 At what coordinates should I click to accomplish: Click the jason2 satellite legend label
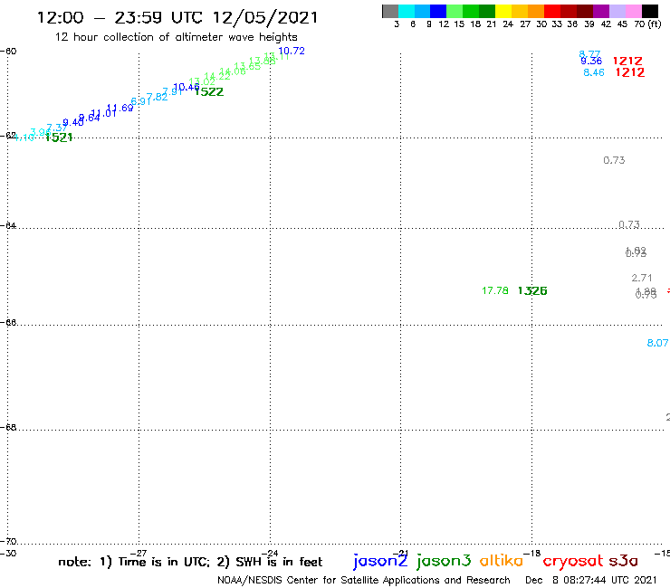[380, 561]
